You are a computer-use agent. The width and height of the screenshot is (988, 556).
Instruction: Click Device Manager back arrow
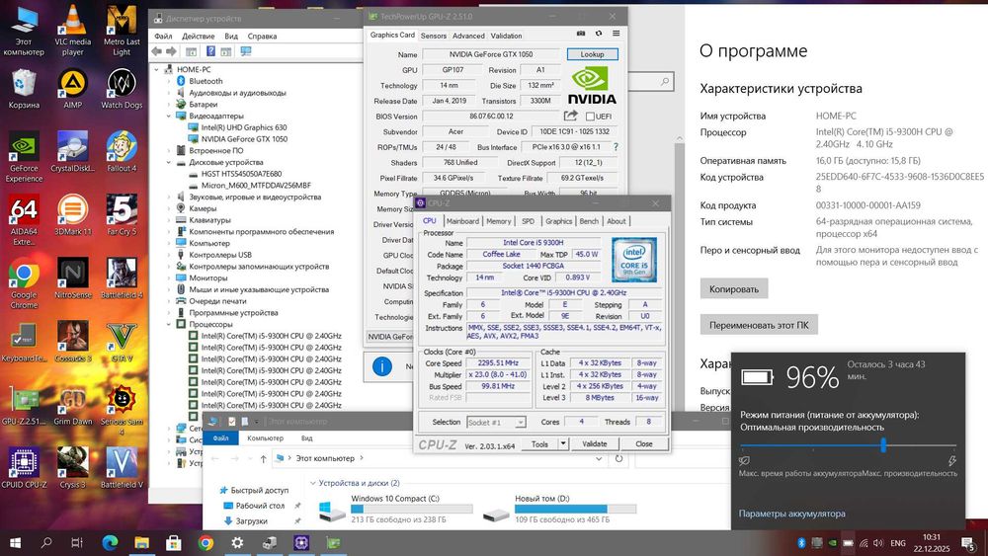click(157, 51)
